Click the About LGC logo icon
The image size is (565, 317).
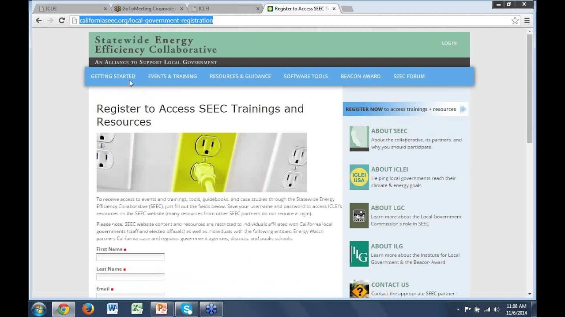point(359,215)
